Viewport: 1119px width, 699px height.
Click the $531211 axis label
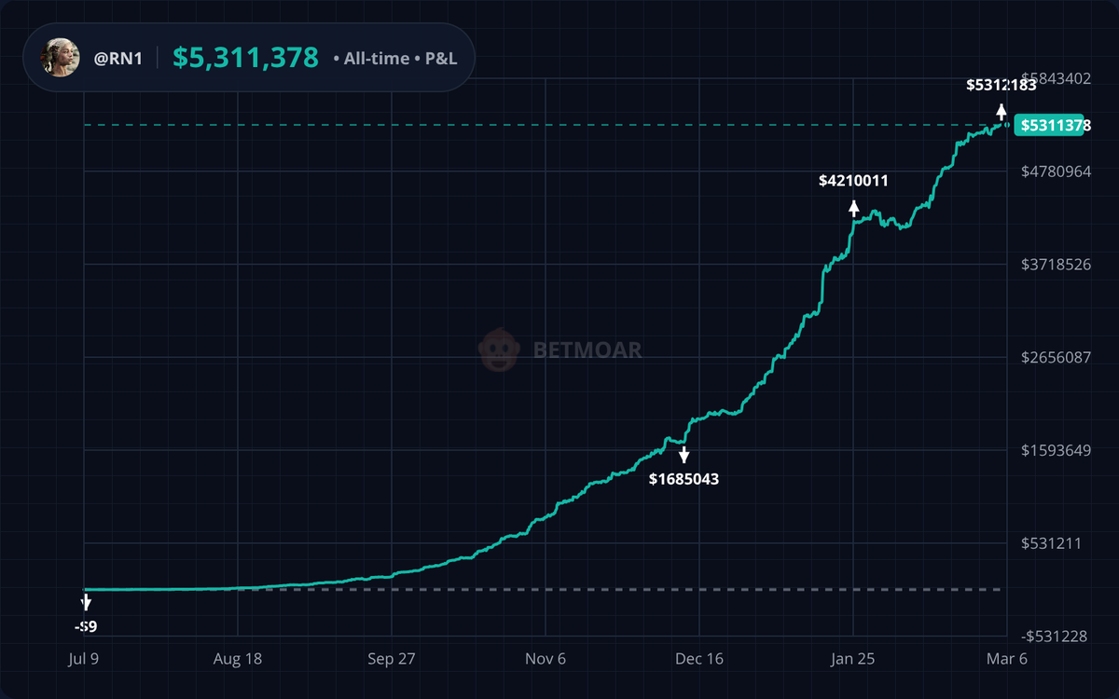click(x=1053, y=542)
